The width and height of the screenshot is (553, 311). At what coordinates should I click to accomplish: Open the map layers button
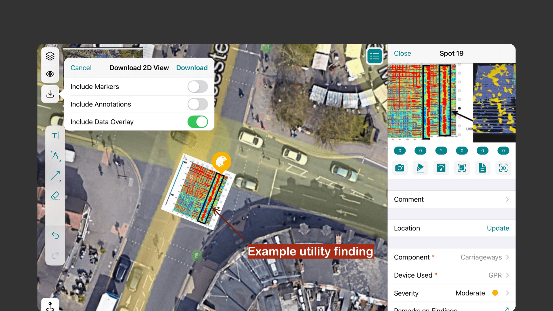(50, 56)
